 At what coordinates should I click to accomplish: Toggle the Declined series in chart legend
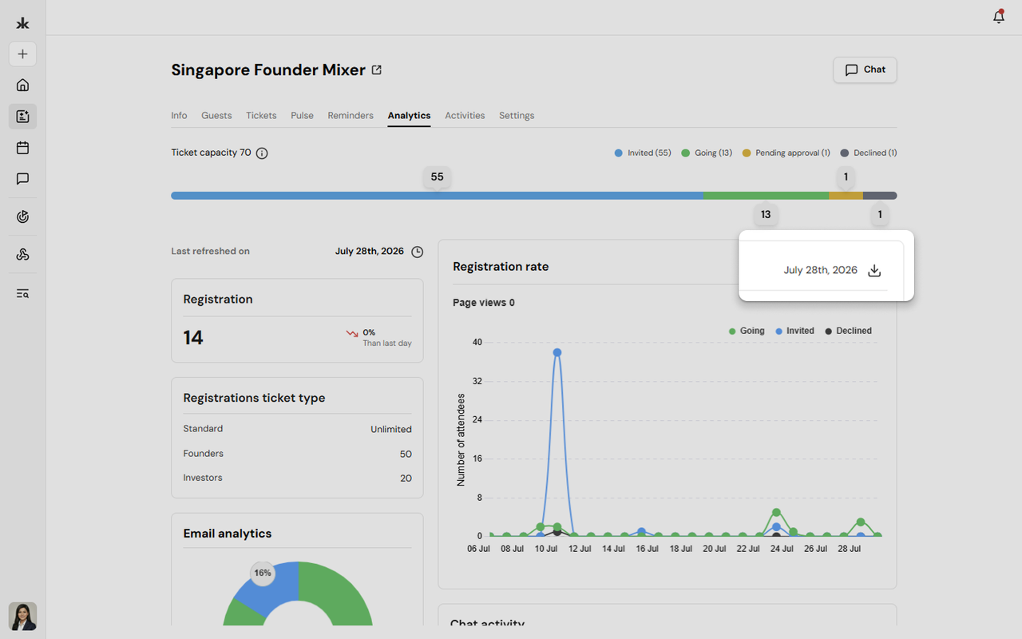coord(848,331)
